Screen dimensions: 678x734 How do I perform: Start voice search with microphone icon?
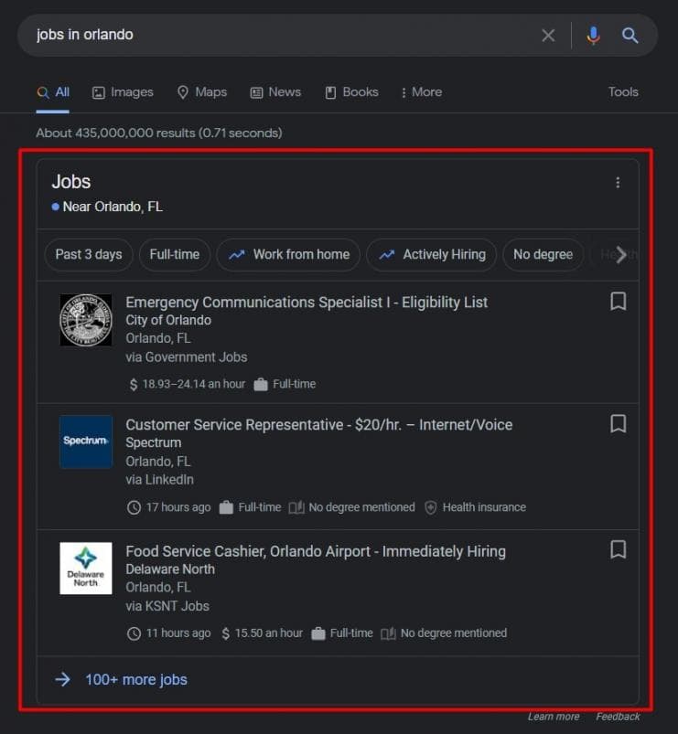coord(593,36)
